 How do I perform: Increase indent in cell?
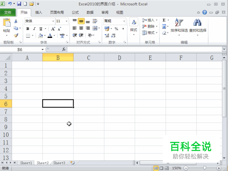(x=81, y=35)
